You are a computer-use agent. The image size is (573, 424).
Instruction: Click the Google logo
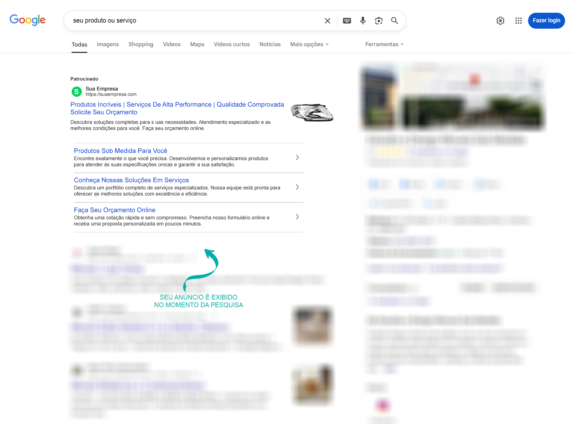click(27, 20)
